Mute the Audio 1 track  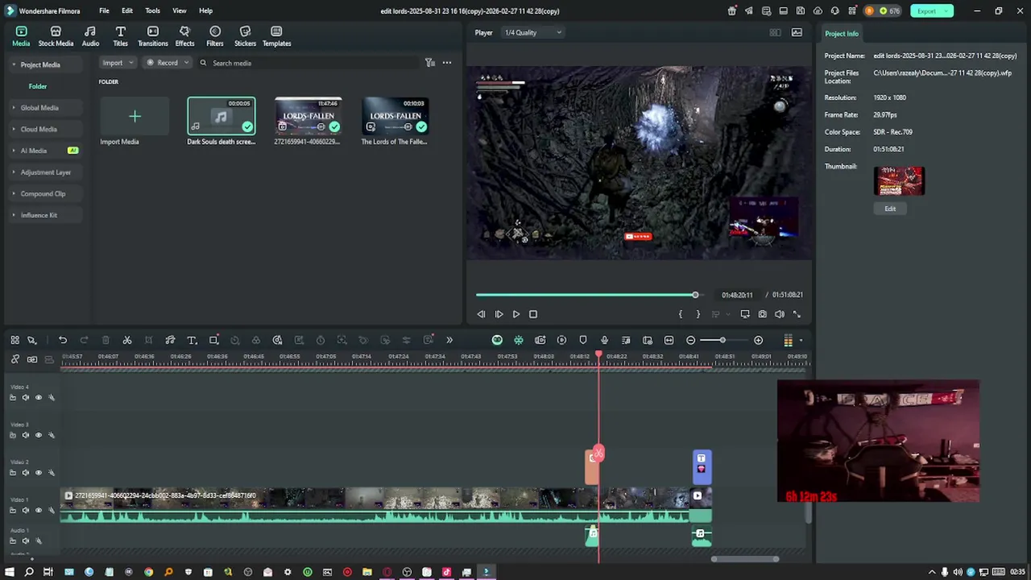[25, 541]
